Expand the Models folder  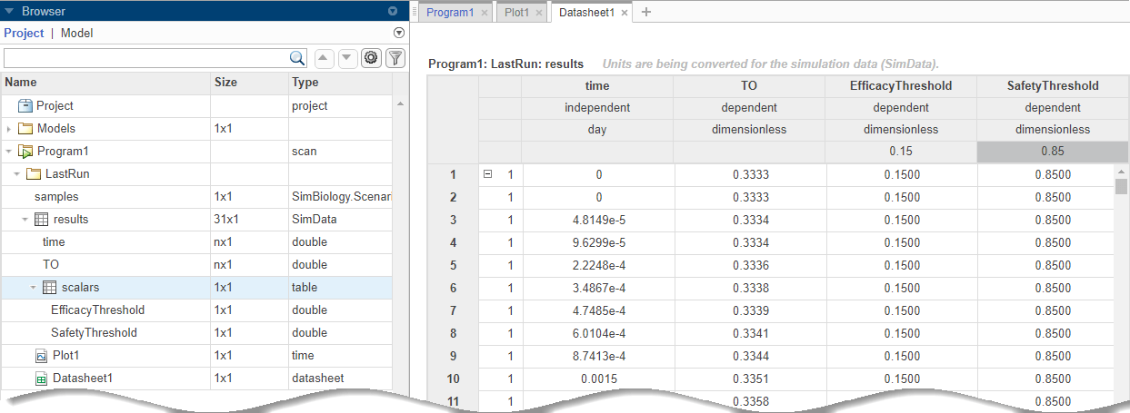(x=9, y=129)
